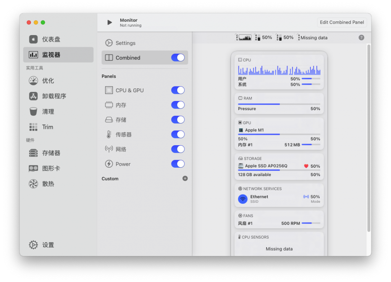The width and height of the screenshot is (391, 282).
Task: Toggle the CPU & GPU panel switch
Action: 178,90
